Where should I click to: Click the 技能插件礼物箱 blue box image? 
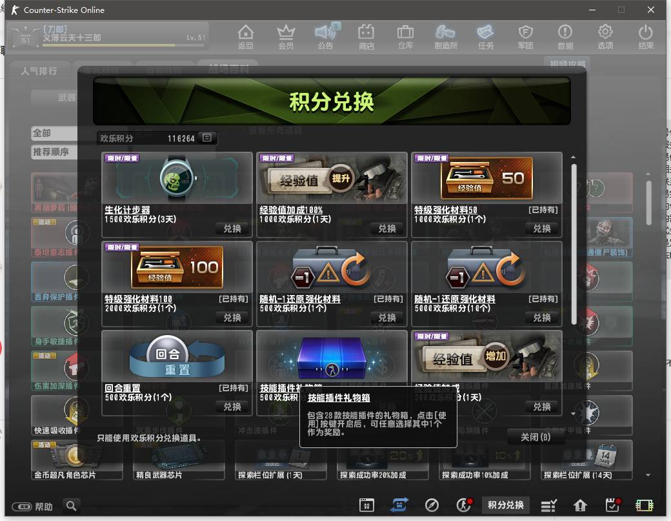tap(332, 356)
